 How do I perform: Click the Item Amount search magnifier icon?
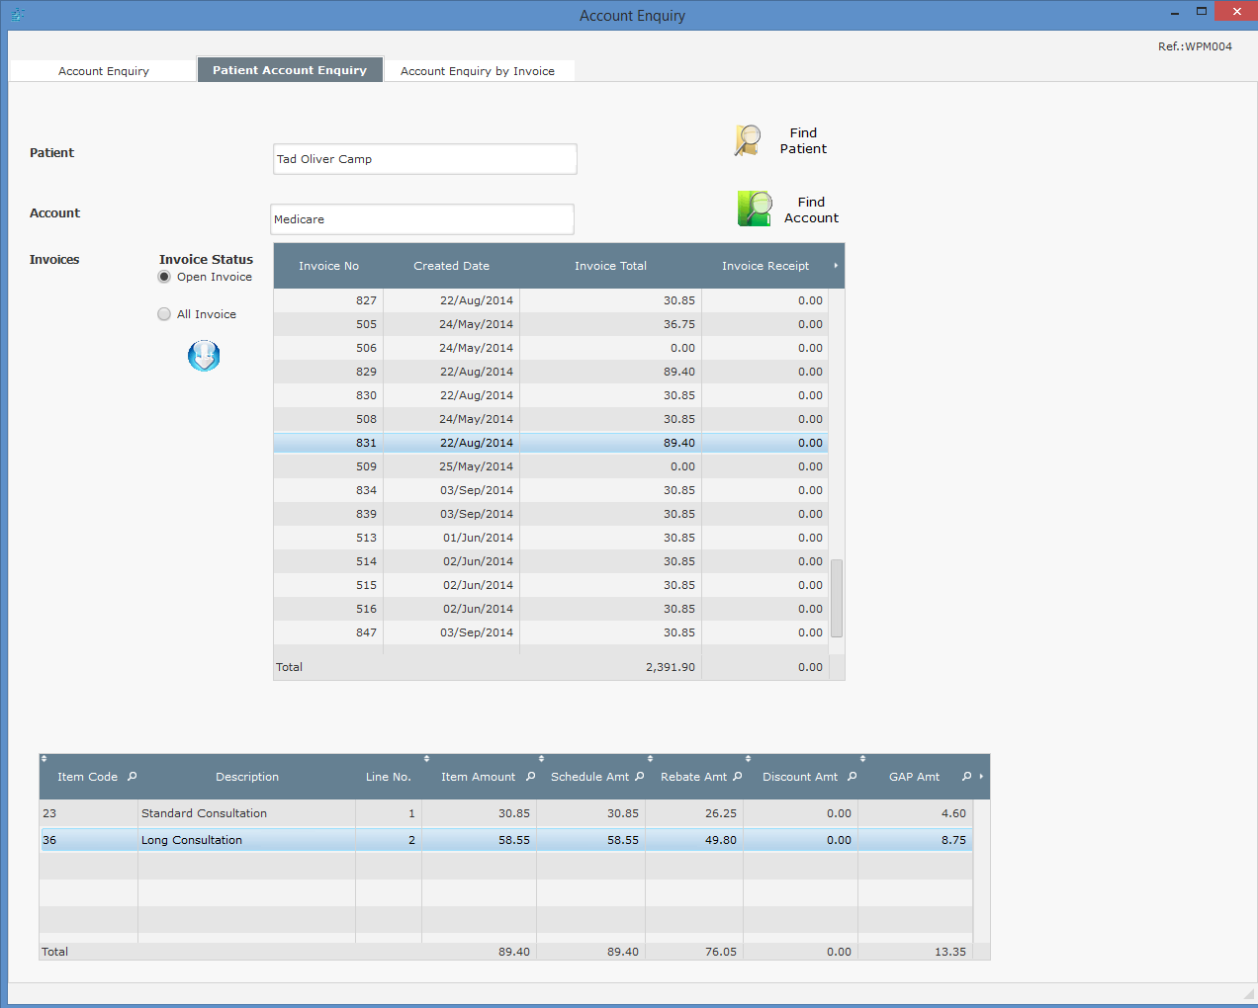531,777
